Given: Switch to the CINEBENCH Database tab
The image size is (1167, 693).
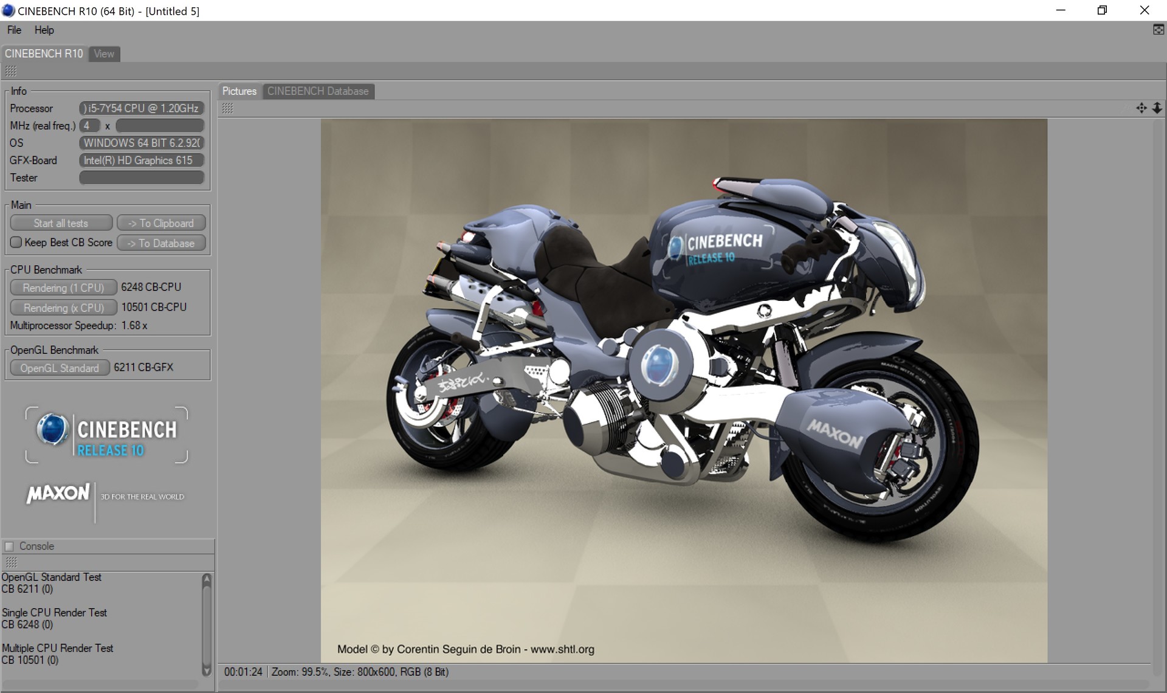Looking at the screenshot, I should click(318, 91).
